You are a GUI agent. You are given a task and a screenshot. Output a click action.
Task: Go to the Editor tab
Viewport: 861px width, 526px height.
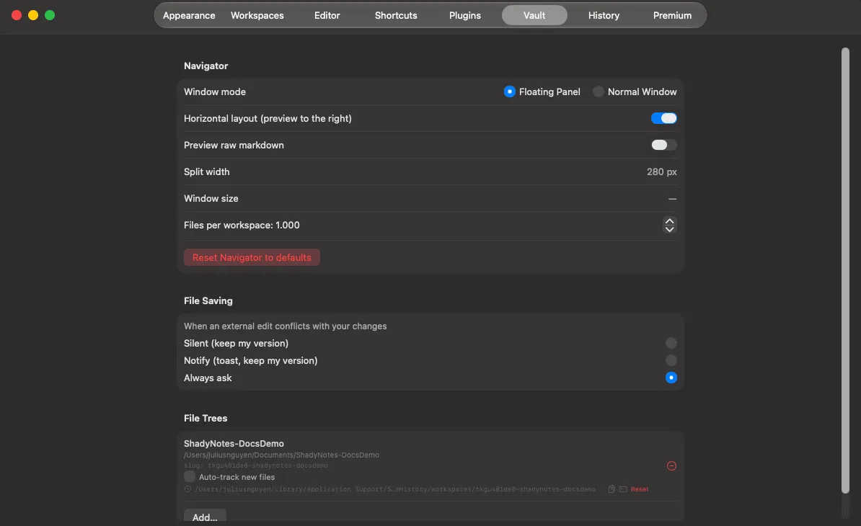[x=327, y=15]
